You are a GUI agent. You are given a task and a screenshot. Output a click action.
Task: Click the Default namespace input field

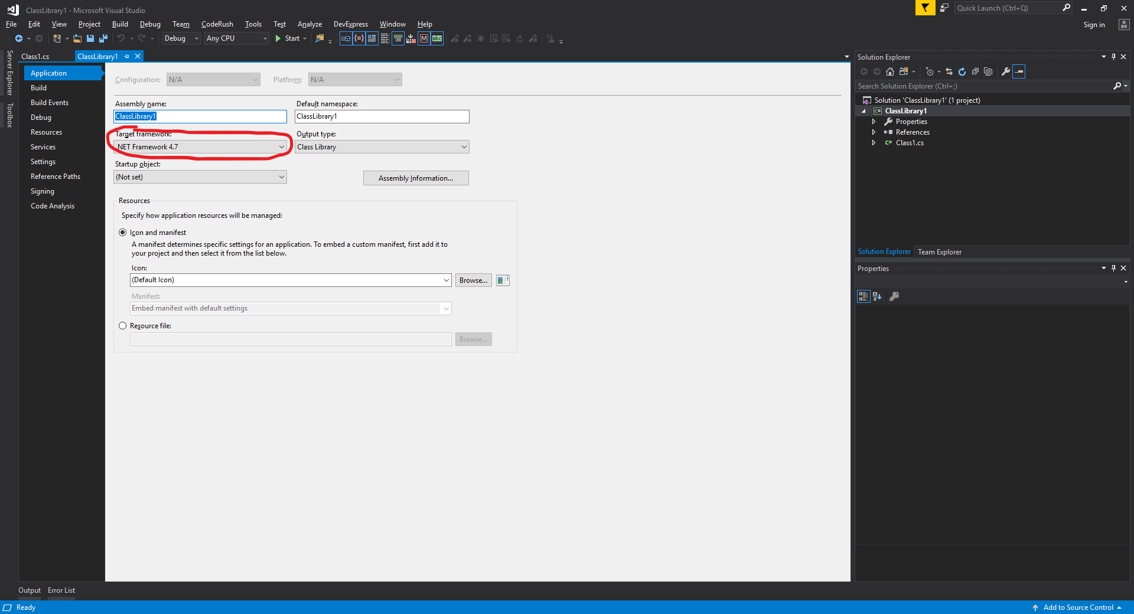pos(382,116)
